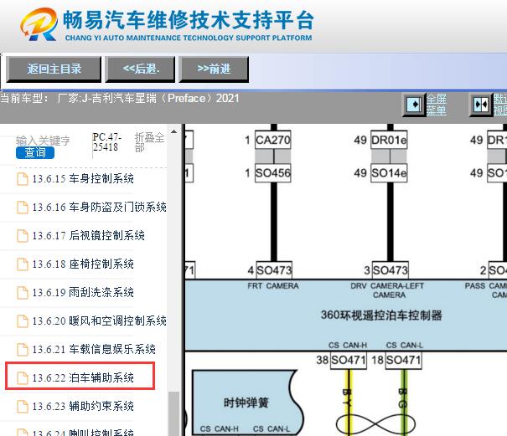Open 13.6.23 辅助约束系统
This screenshot has height=436, width=507.
[x=83, y=406]
